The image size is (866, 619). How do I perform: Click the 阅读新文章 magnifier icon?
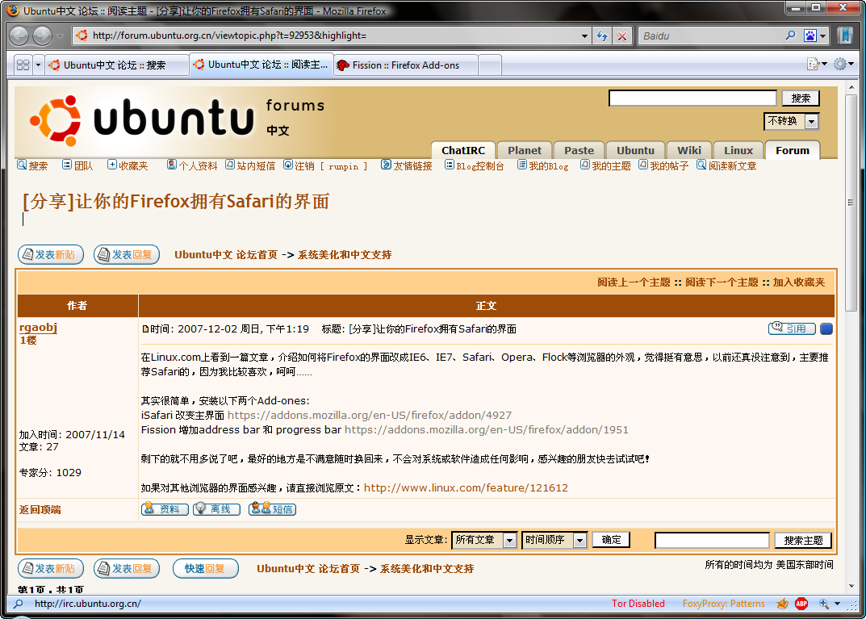tap(701, 165)
